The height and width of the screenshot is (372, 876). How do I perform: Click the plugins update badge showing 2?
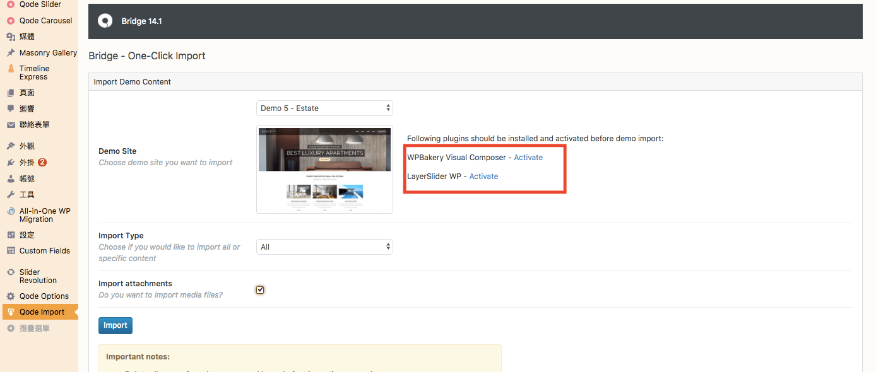coord(42,162)
